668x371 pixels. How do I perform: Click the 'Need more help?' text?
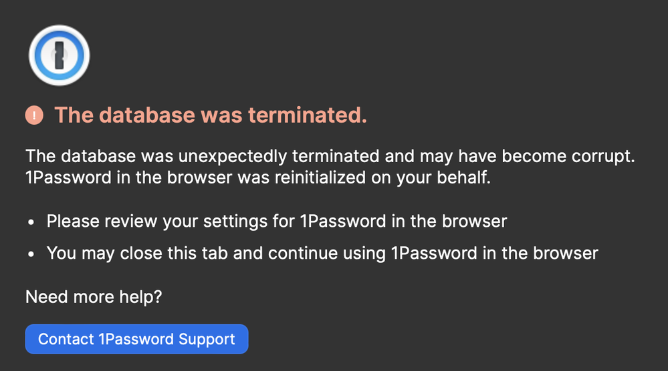(x=94, y=297)
